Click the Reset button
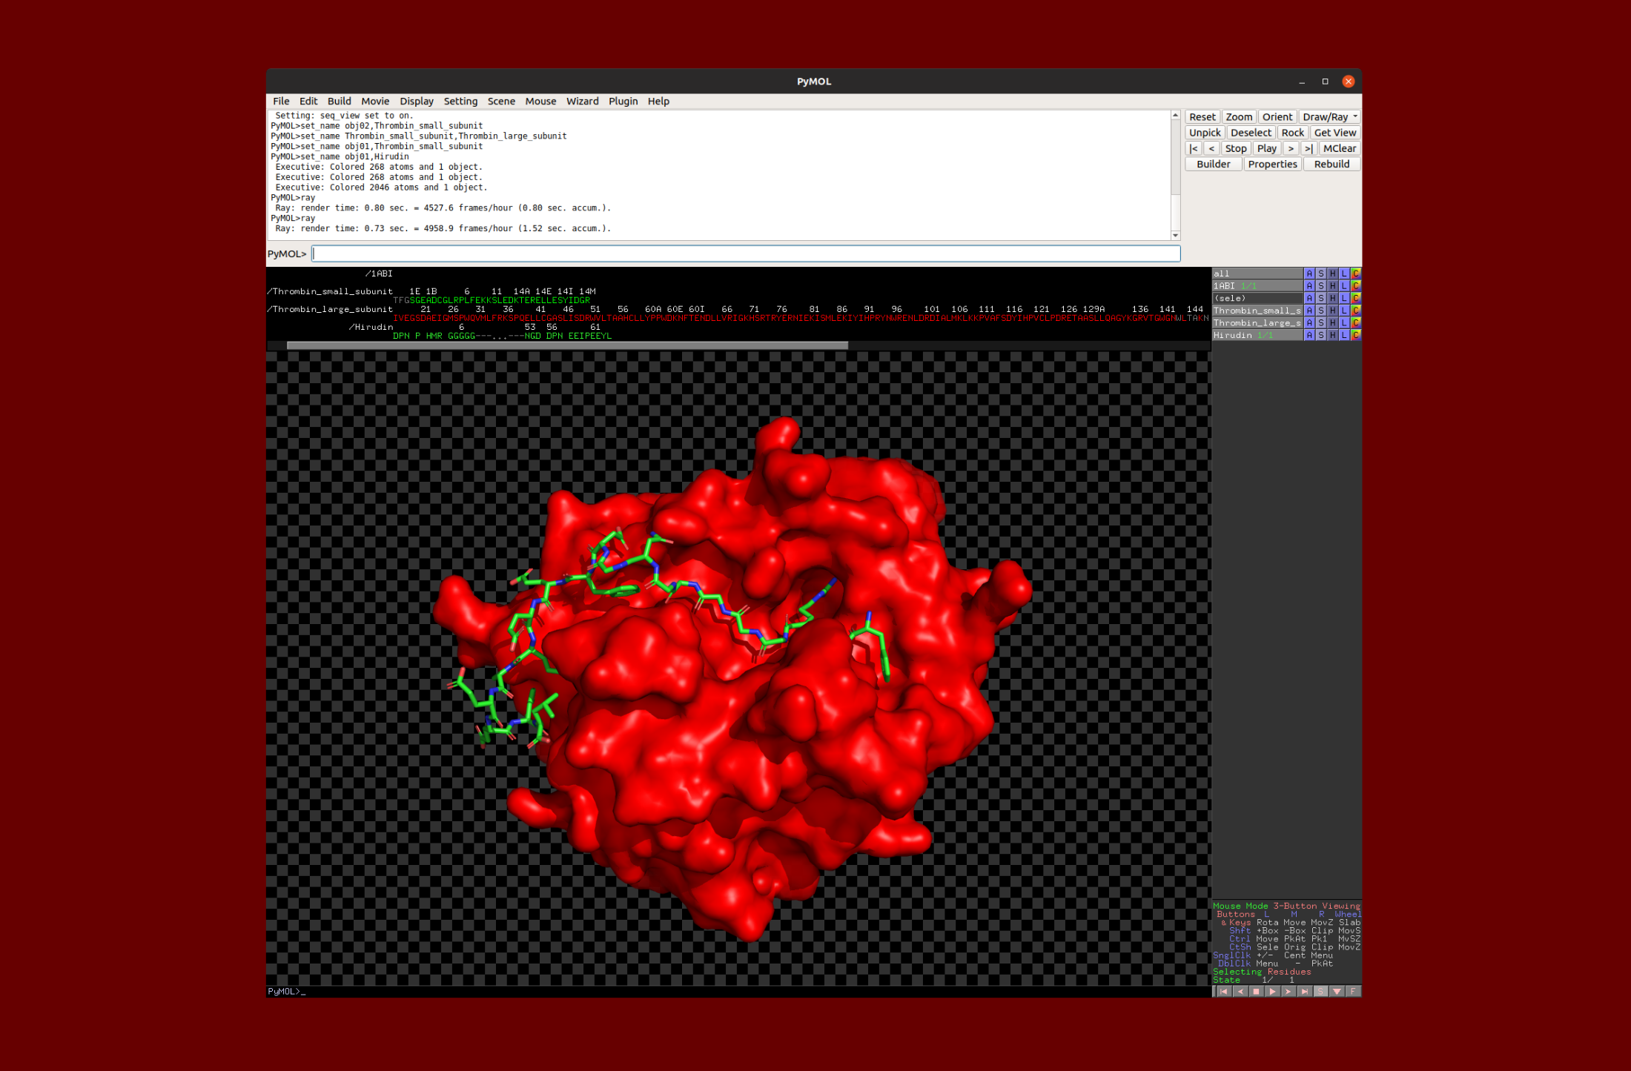 click(x=1202, y=117)
